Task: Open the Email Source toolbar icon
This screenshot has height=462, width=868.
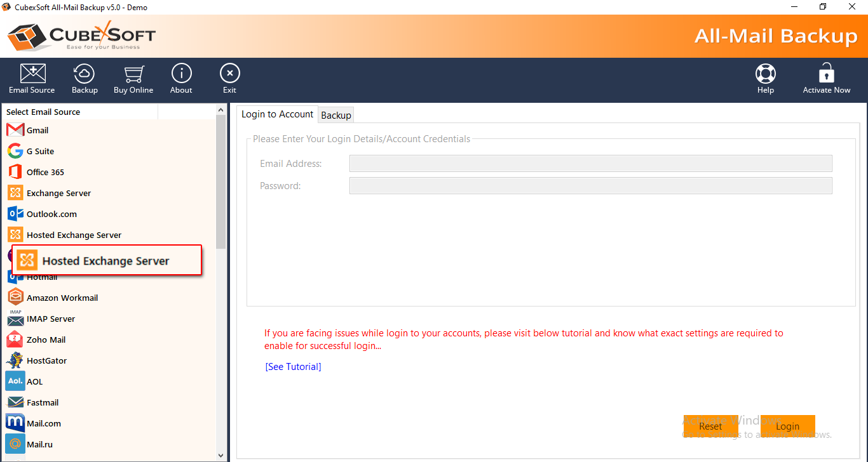Action: click(x=32, y=74)
